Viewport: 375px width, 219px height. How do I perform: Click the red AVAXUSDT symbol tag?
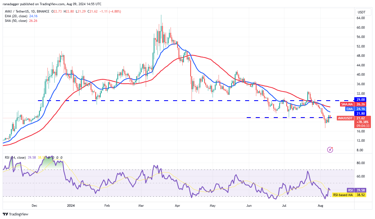pyautogui.click(x=346, y=118)
